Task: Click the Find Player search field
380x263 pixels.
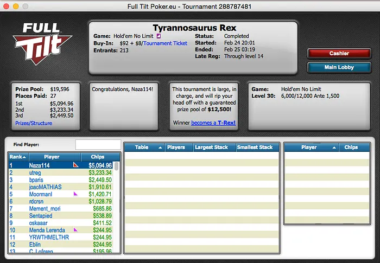Action: (x=98, y=144)
